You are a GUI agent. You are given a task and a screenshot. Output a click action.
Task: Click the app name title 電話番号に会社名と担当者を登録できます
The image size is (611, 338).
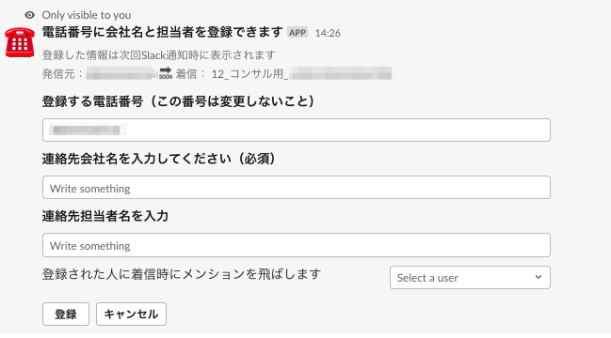(x=162, y=32)
